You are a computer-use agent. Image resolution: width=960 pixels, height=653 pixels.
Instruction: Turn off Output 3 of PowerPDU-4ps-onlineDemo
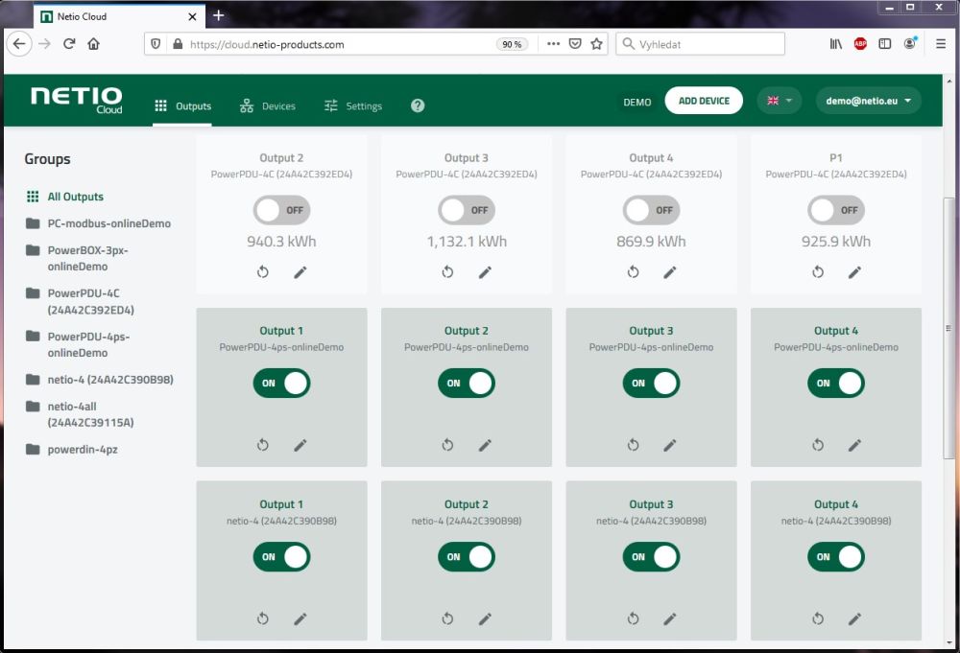pyautogui.click(x=652, y=384)
